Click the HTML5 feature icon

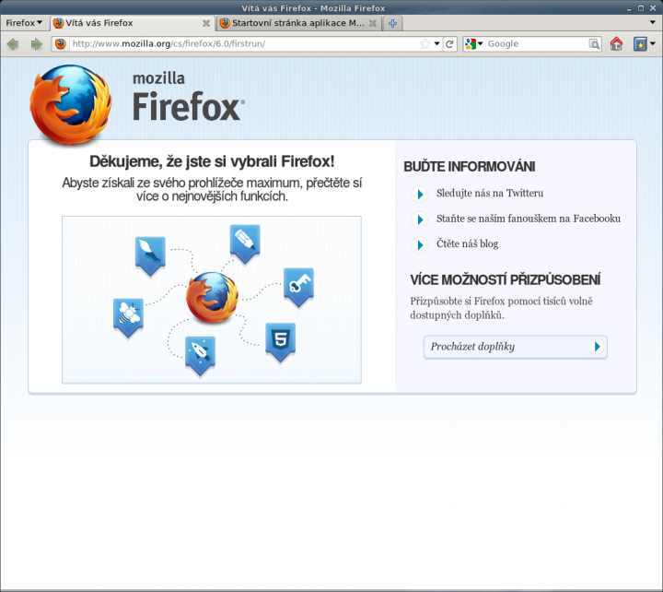(280, 343)
